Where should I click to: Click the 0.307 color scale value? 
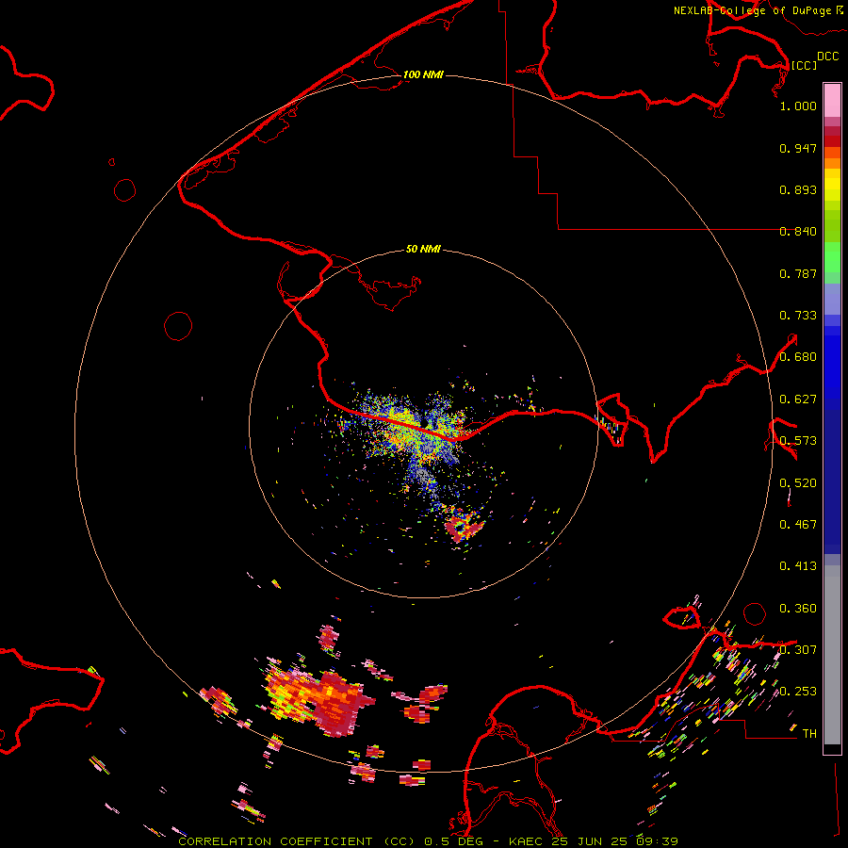[x=798, y=650]
